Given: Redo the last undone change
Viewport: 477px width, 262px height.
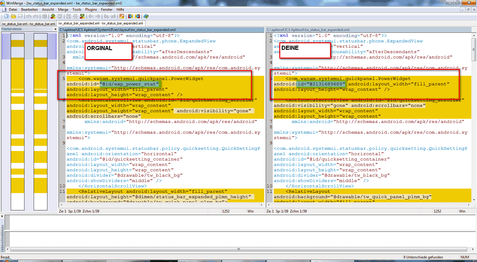Looking at the screenshot, I should coord(36,16).
